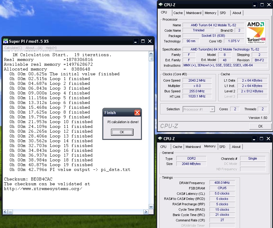Click the CAS# Latency value 5.0 clocks

pyautogui.click(x=222, y=193)
